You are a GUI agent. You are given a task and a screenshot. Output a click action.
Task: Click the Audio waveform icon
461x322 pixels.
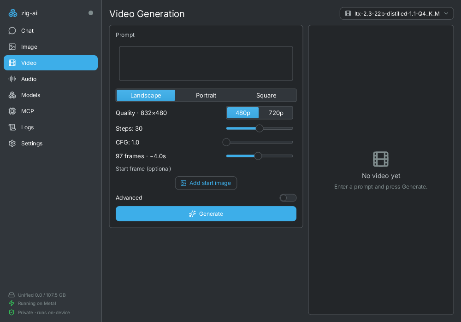click(x=12, y=79)
